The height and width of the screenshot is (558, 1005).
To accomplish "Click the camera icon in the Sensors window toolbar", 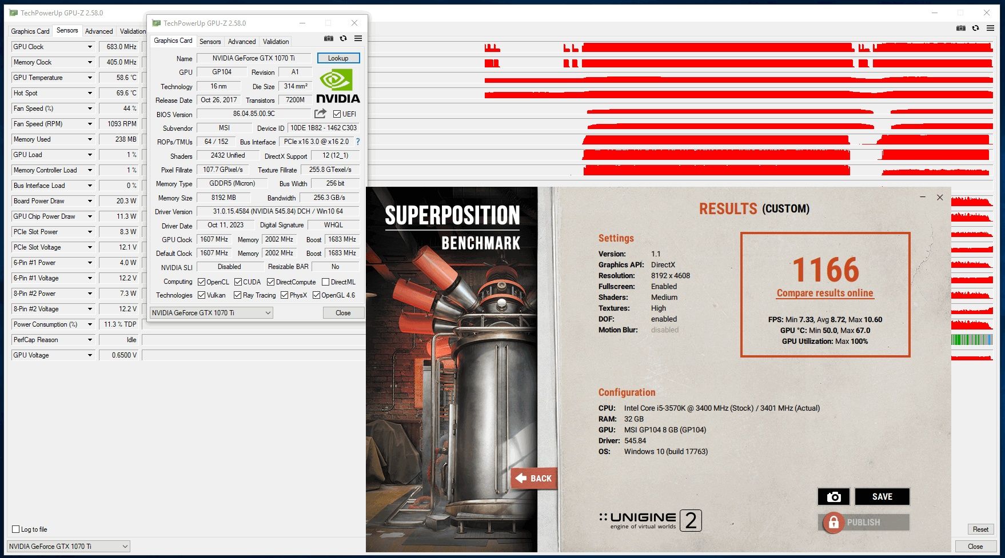I will [x=960, y=28].
